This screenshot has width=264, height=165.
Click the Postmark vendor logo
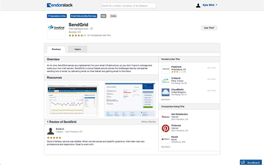pos(166,70)
